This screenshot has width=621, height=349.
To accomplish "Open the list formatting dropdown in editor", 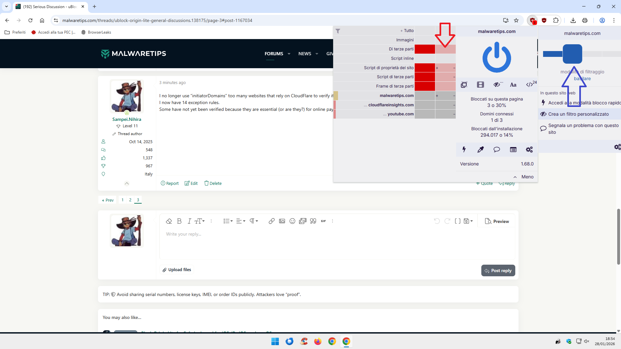I will pyautogui.click(x=228, y=221).
